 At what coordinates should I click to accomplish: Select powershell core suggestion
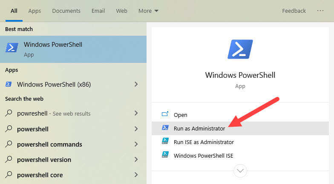73,175
